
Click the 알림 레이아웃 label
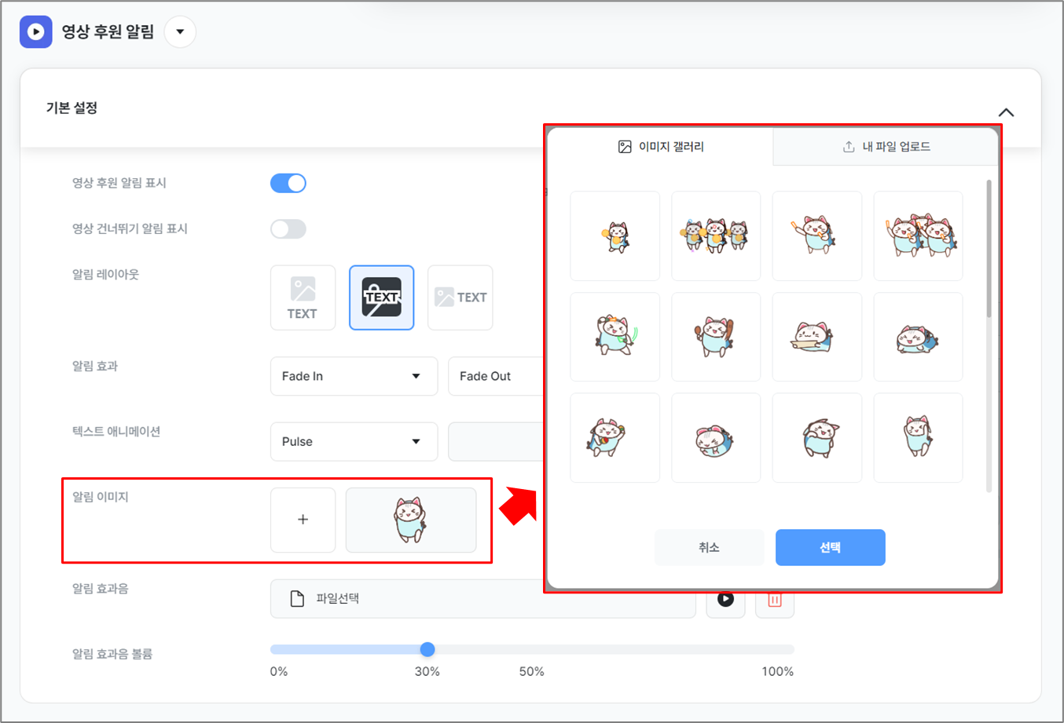pyautogui.click(x=105, y=274)
